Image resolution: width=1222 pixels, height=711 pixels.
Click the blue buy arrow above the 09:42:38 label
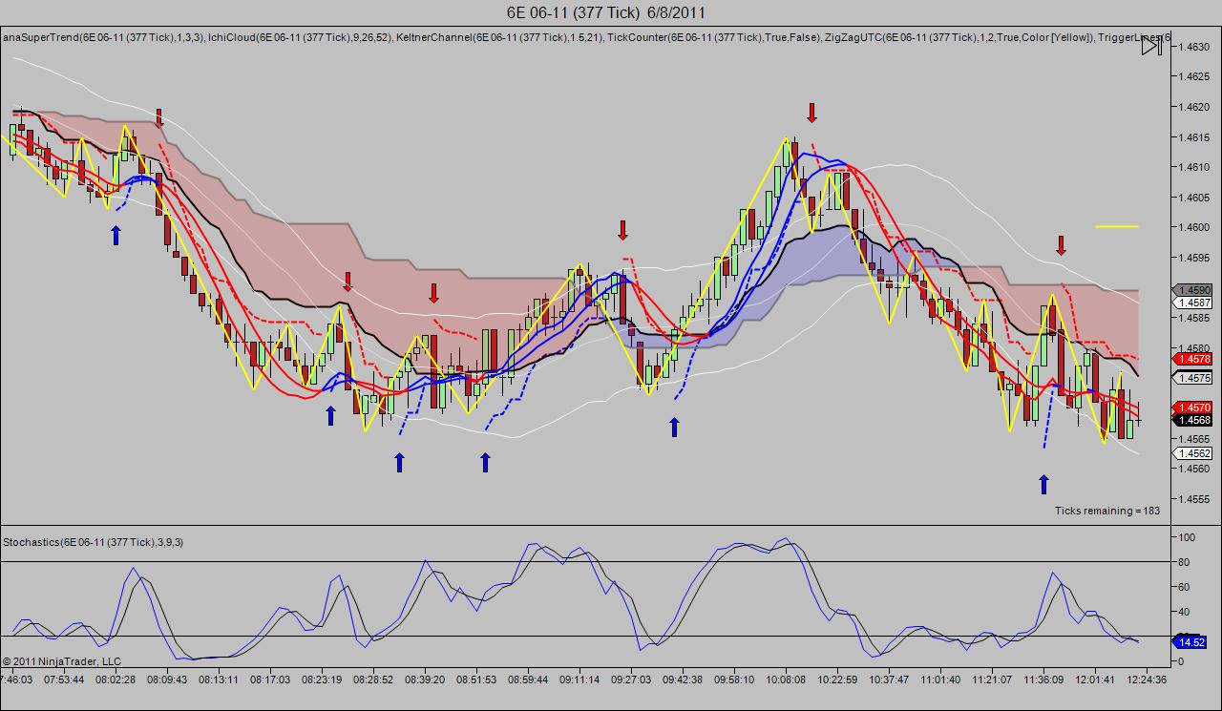(674, 427)
